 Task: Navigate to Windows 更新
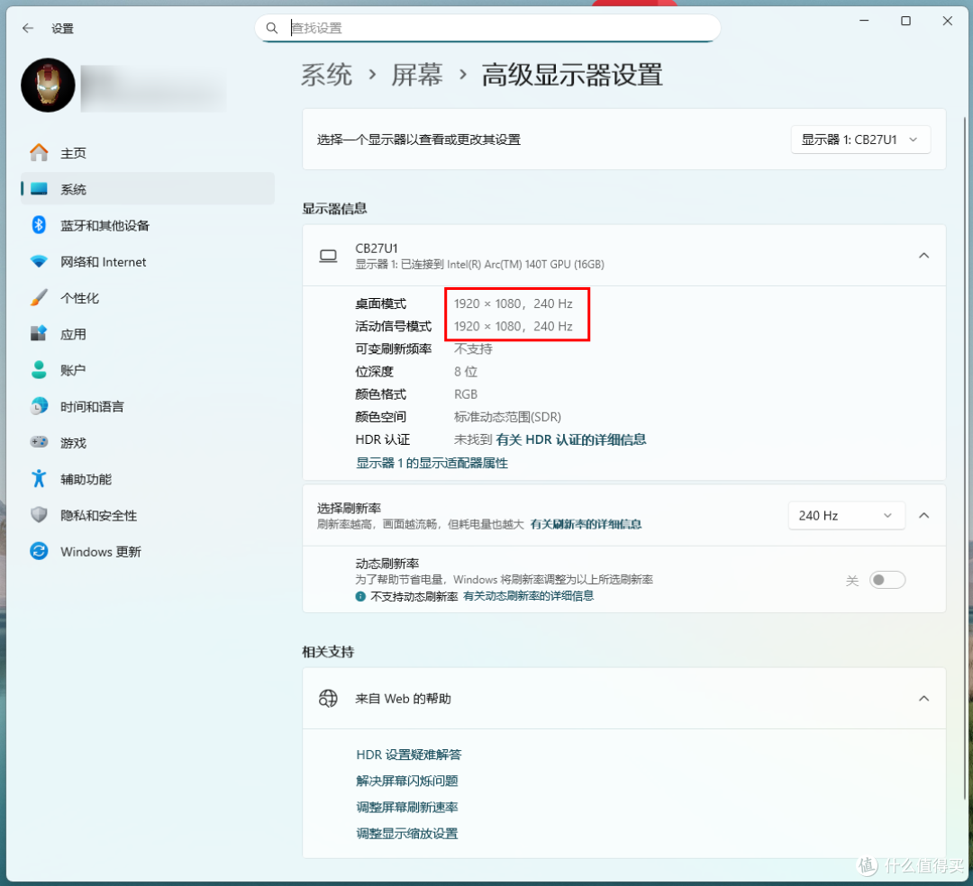[x=148, y=550]
